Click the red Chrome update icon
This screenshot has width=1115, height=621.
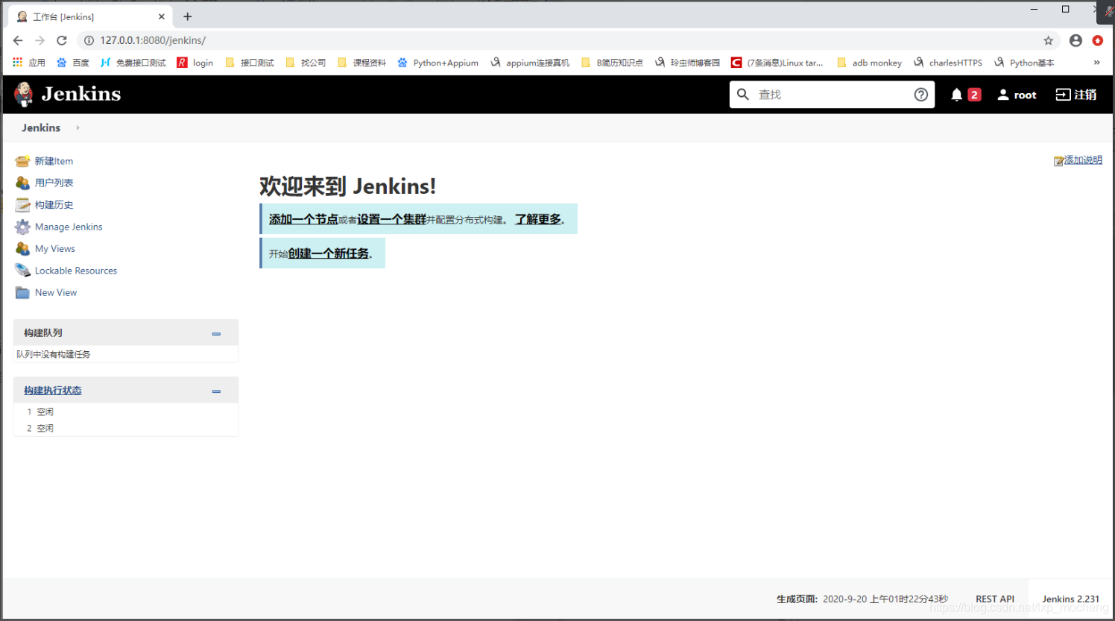pos(1098,40)
